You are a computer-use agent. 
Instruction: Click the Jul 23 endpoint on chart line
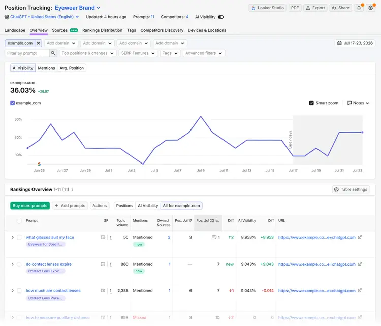pos(362,132)
